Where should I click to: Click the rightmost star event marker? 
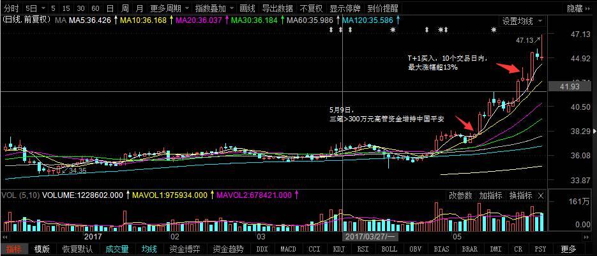[494, 29]
